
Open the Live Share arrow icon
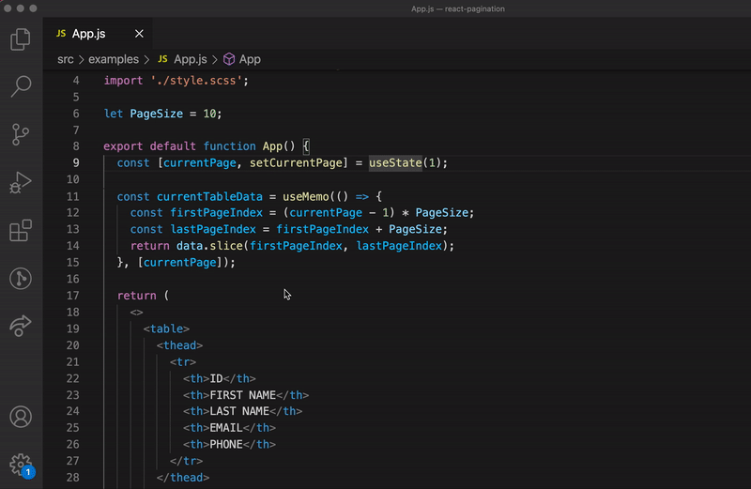click(x=21, y=327)
